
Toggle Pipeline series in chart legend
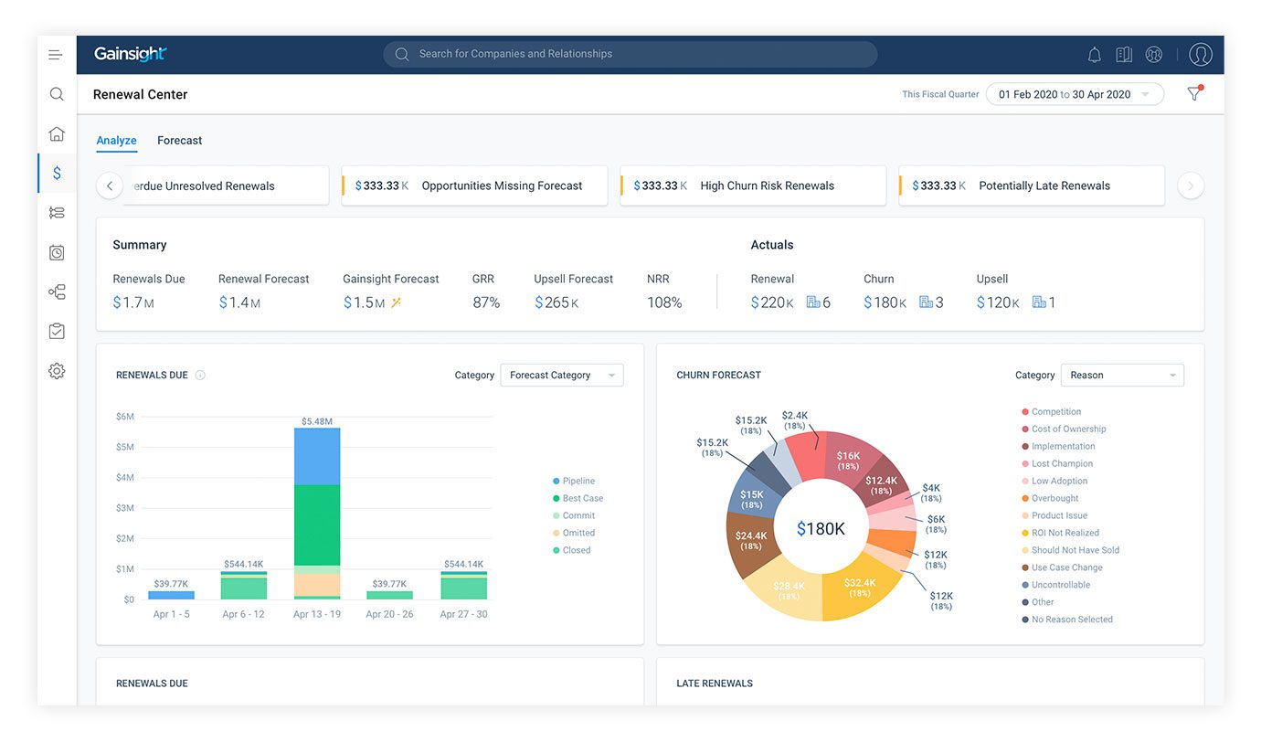tap(578, 482)
